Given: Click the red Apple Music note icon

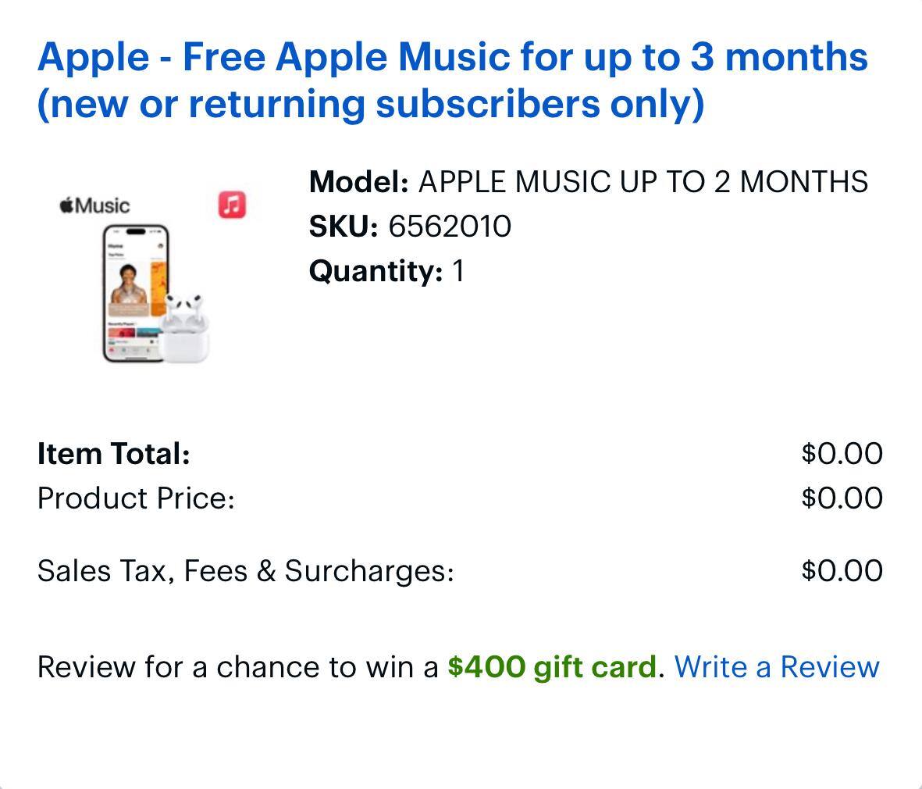Looking at the screenshot, I should [x=232, y=205].
